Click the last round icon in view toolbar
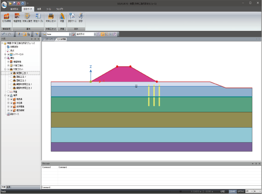 [115, 34]
